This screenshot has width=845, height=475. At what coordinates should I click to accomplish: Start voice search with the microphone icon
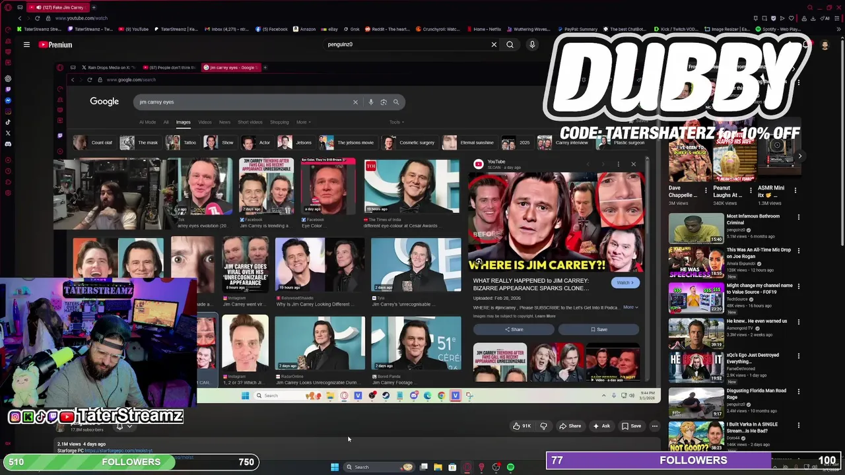532,45
